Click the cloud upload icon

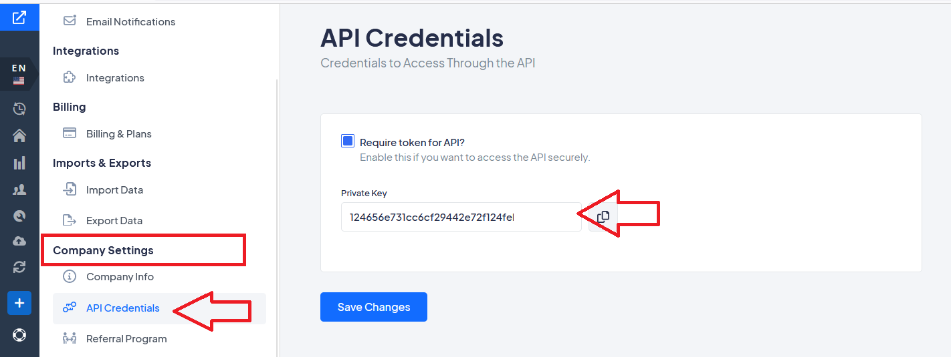[19, 241]
